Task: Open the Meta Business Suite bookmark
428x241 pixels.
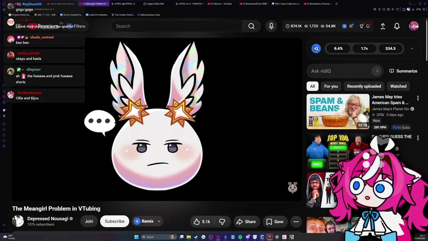Action: (148, 15)
